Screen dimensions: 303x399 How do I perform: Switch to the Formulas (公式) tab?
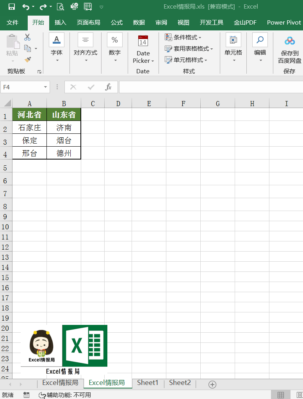click(117, 22)
